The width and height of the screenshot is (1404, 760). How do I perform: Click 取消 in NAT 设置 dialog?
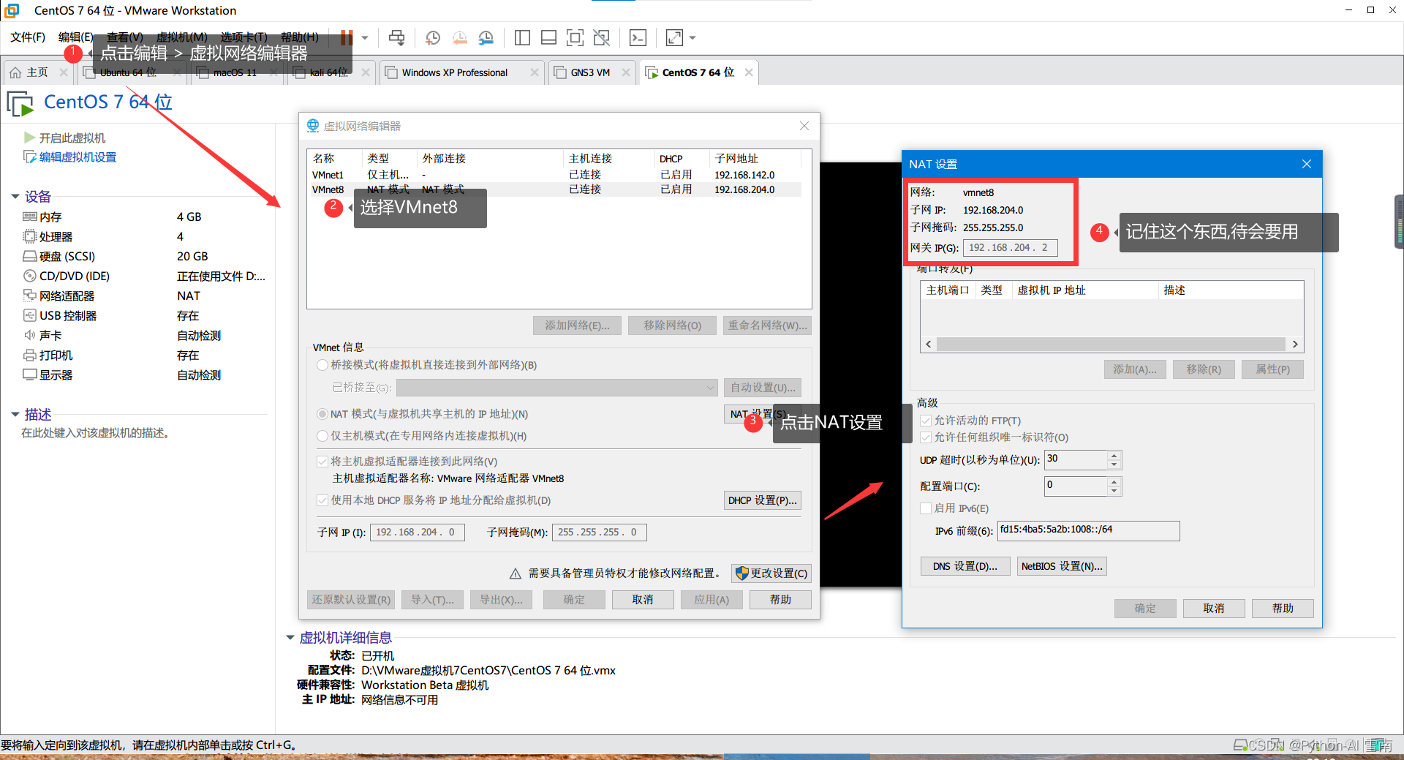pos(1214,609)
